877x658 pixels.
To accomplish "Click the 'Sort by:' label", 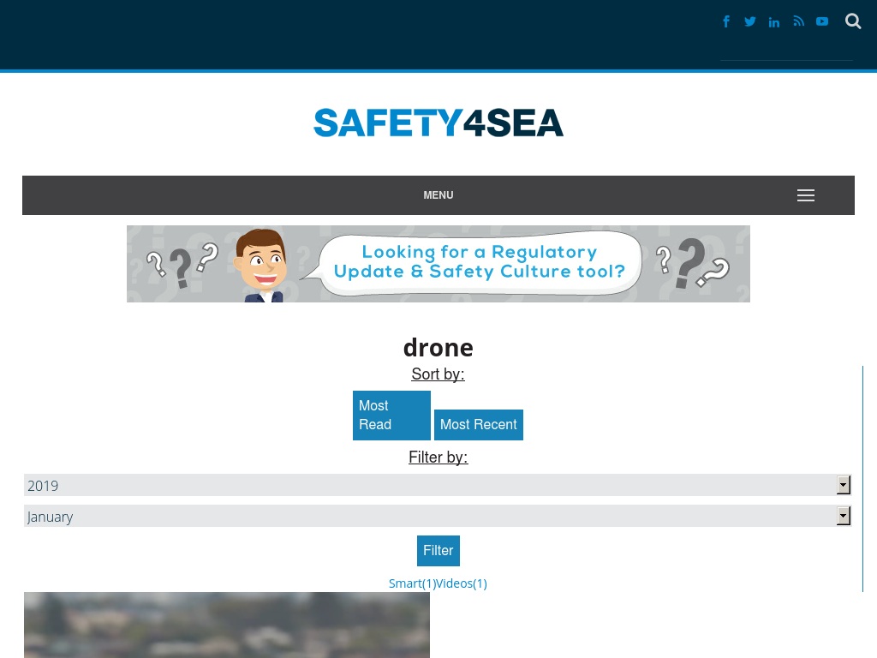I will click(x=438, y=374).
